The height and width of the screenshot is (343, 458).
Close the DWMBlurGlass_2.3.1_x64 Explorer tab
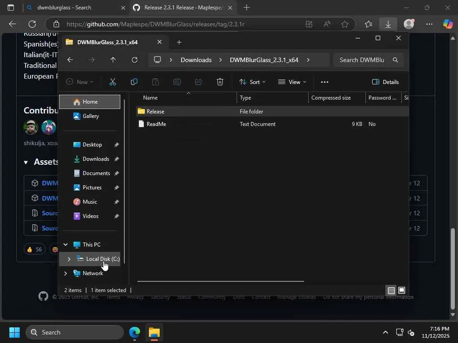(x=160, y=42)
